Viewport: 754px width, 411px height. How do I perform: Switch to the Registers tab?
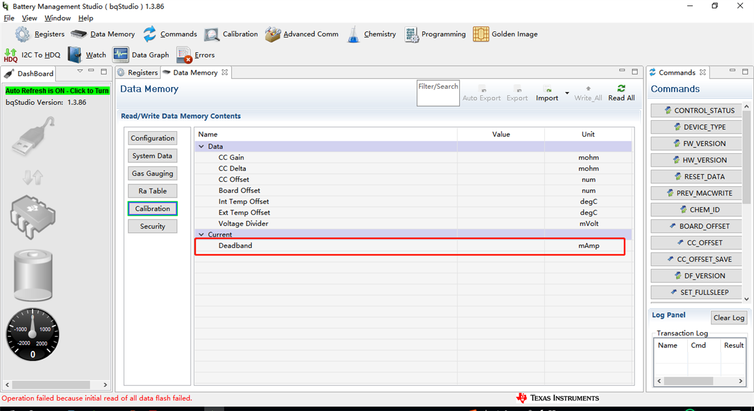tap(138, 73)
